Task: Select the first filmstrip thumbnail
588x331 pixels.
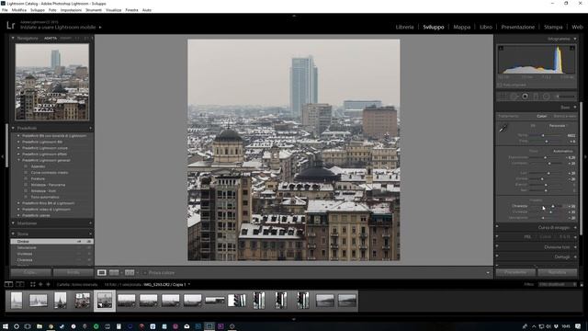Action: pyautogui.click(x=17, y=301)
